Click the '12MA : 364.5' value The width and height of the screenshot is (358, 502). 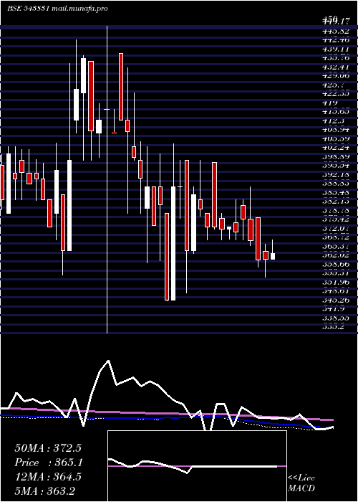pos(48,477)
